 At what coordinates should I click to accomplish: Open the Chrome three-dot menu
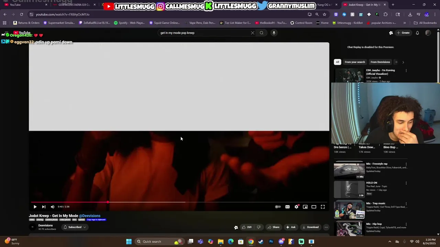tap(435, 14)
